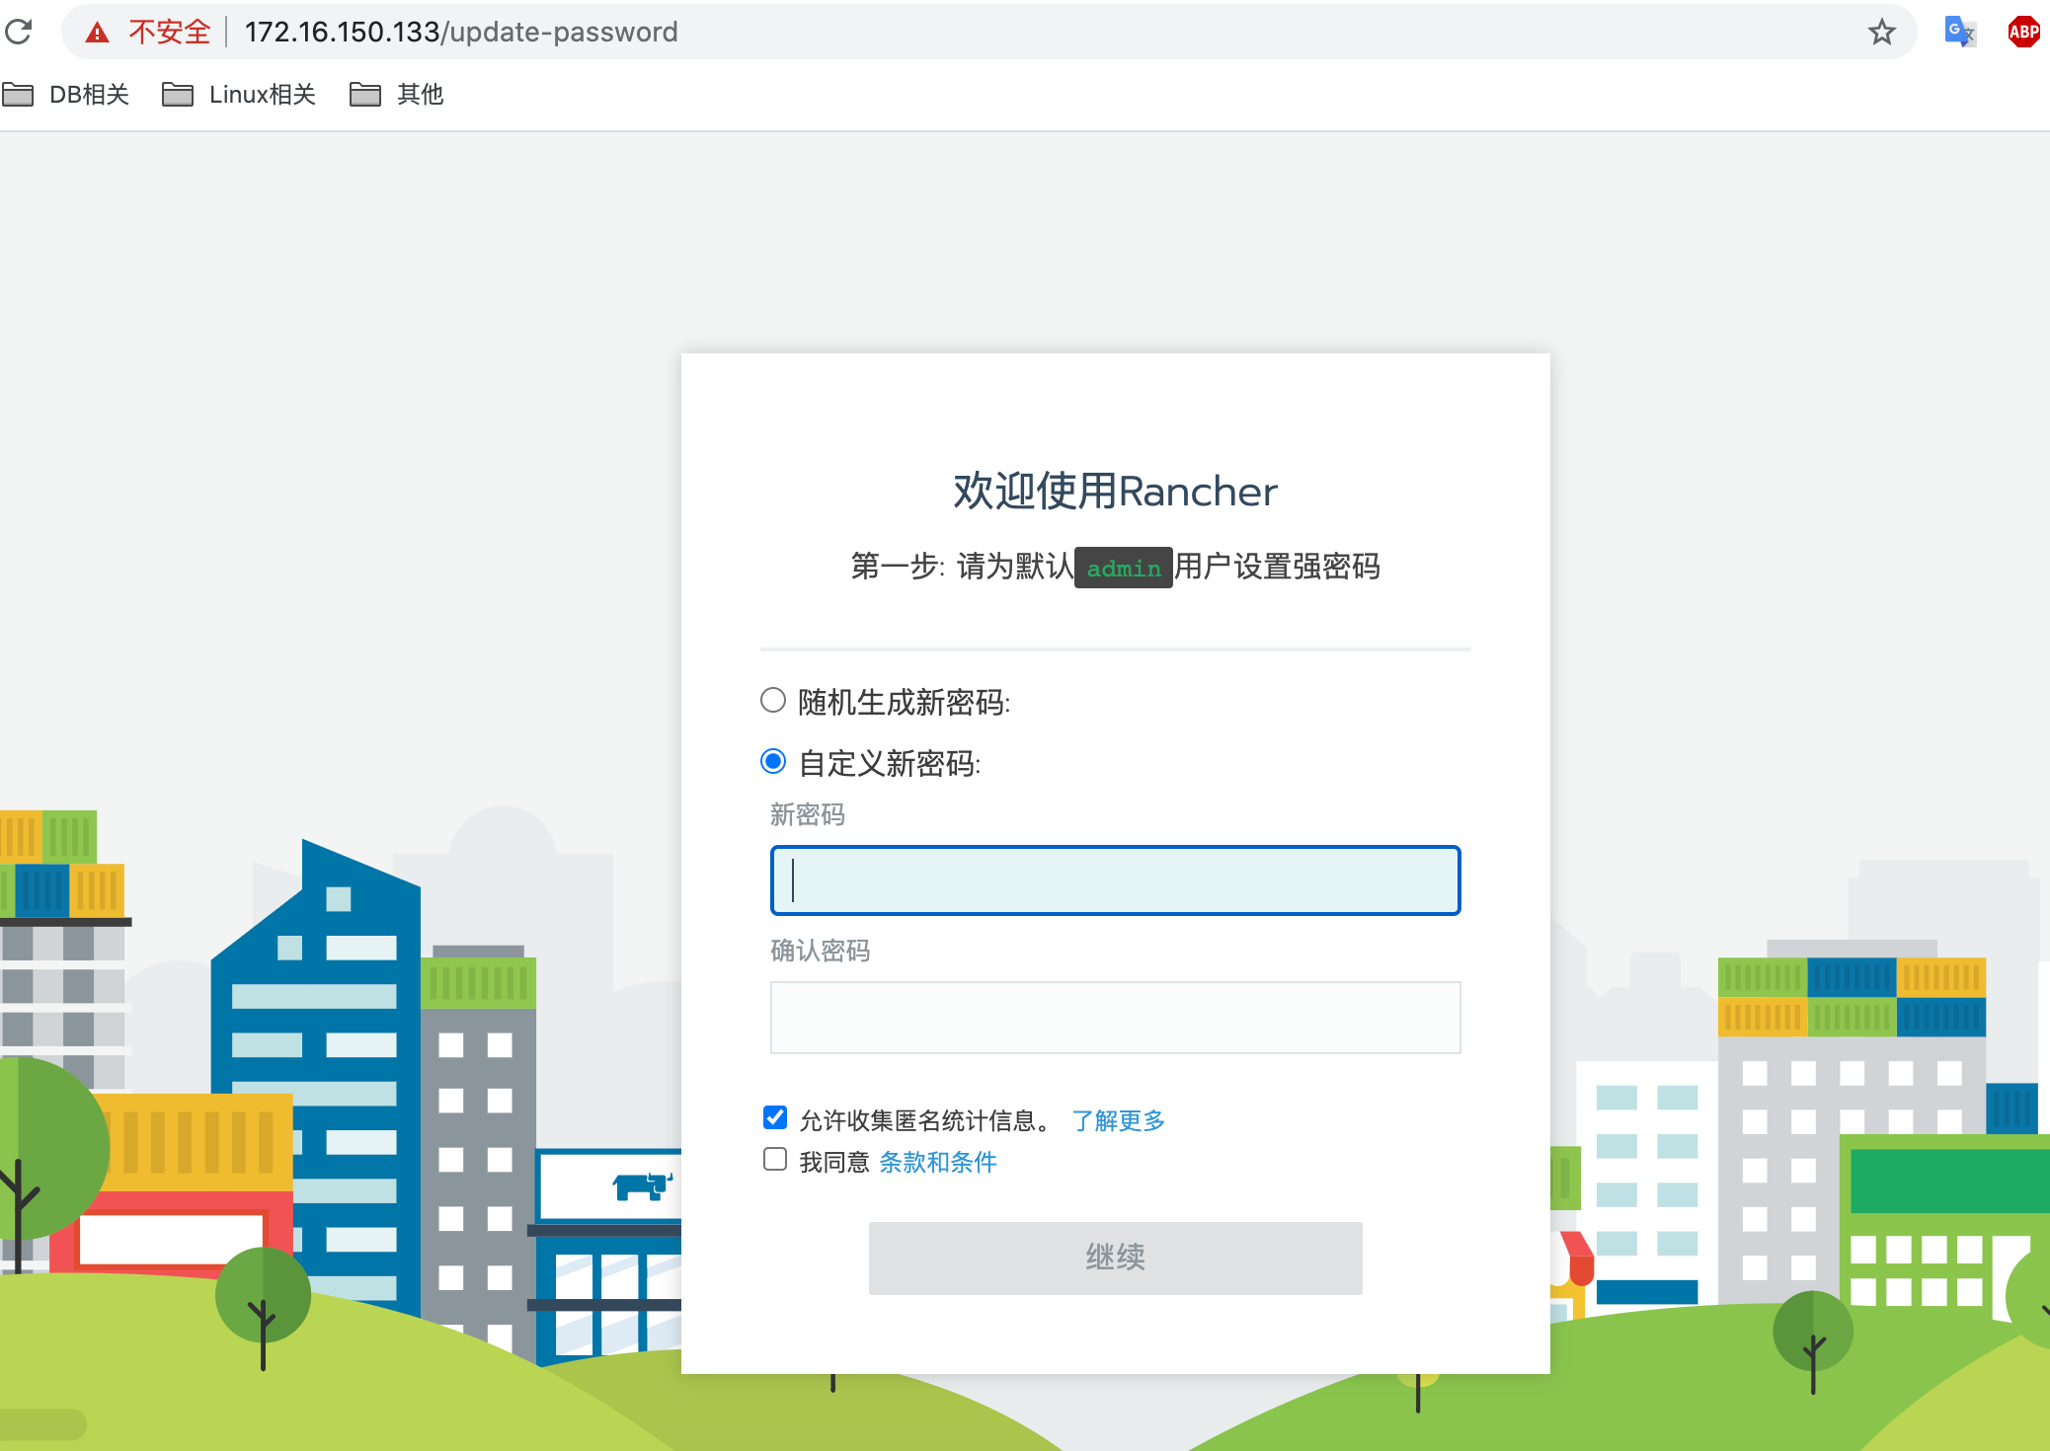Click the browser reload icon
Image resolution: width=2050 pixels, height=1451 pixels.
point(19,32)
